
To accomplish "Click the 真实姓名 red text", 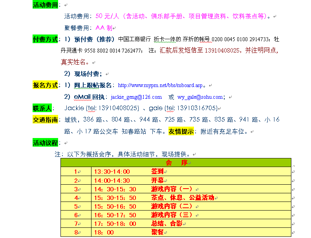I will (73, 62).
